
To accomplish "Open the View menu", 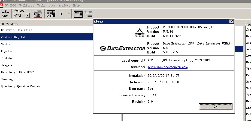I will tap(52, 5).
